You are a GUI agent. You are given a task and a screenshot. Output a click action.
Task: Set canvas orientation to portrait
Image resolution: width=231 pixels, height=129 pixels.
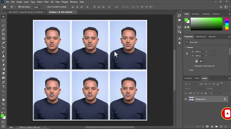197,61
